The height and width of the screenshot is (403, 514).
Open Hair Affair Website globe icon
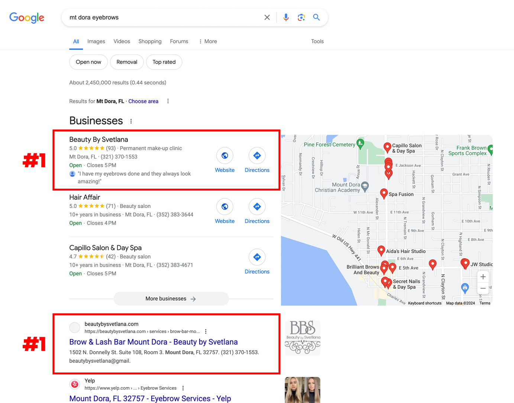tap(225, 207)
